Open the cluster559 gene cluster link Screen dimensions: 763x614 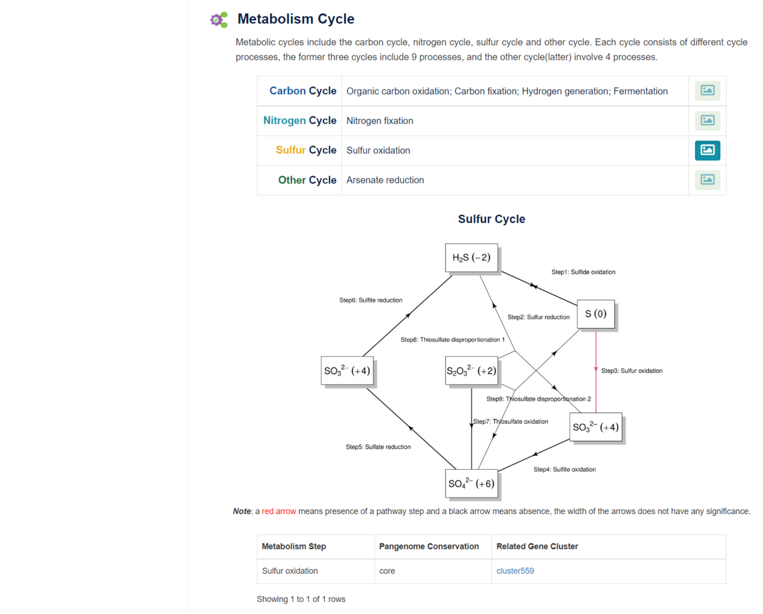(515, 571)
